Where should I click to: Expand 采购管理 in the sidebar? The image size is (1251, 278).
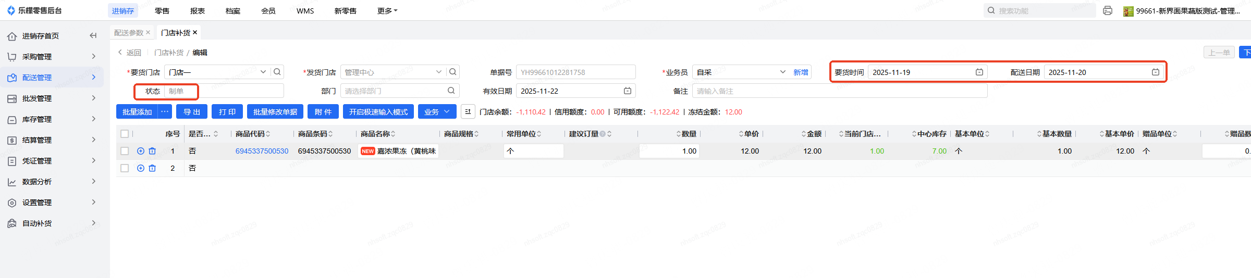click(x=94, y=56)
